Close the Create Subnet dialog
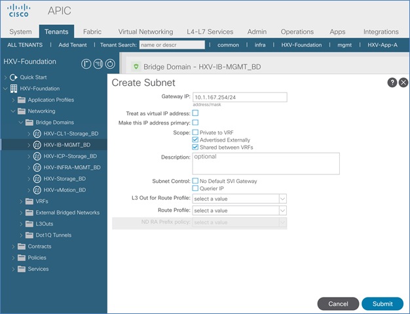410x314 pixels. click(403, 83)
